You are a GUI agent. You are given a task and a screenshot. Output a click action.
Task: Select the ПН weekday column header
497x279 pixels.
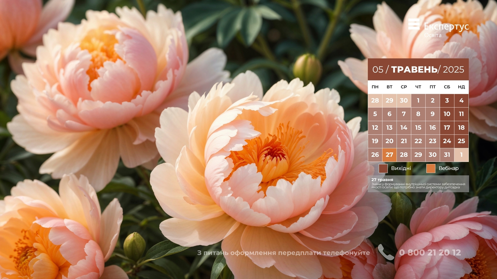pos(375,87)
